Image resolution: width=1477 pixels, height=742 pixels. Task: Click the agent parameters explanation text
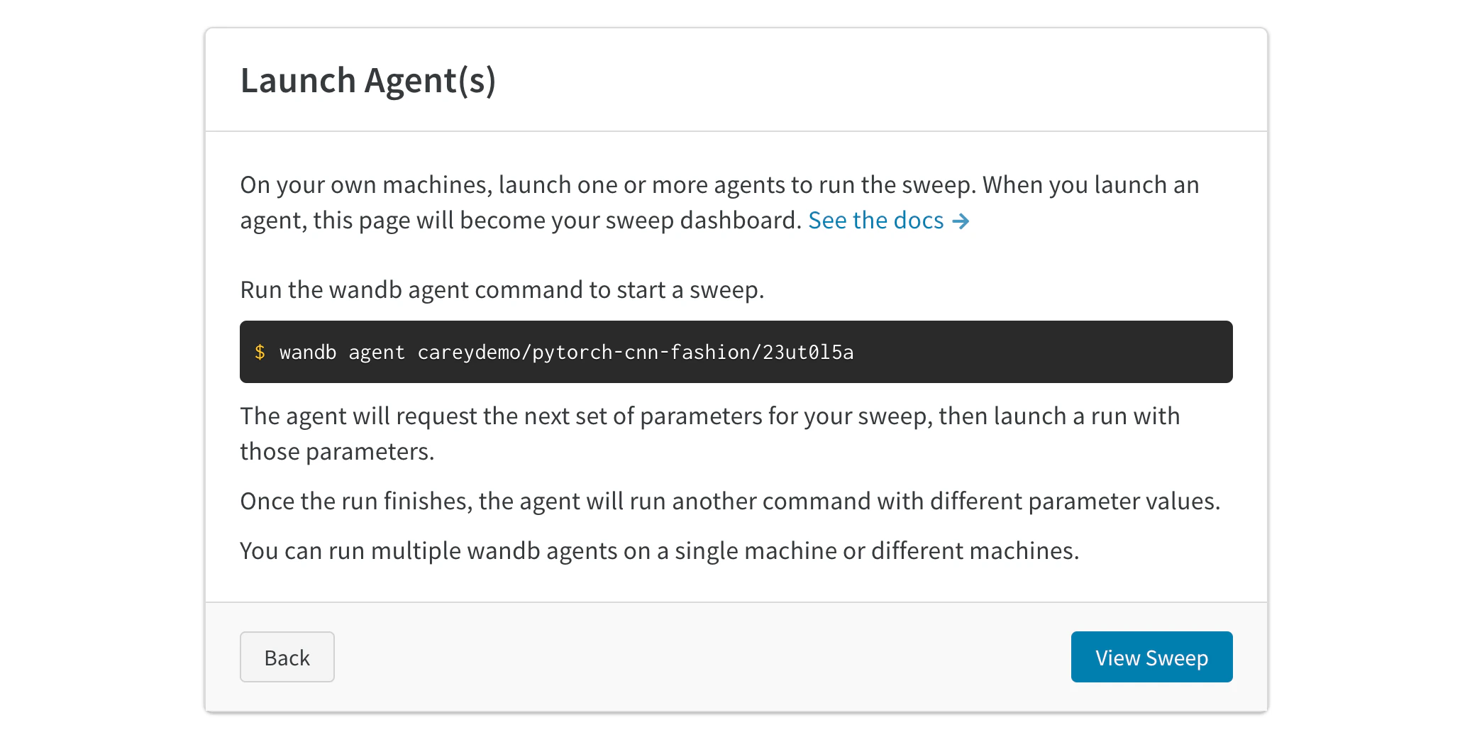(709, 433)
